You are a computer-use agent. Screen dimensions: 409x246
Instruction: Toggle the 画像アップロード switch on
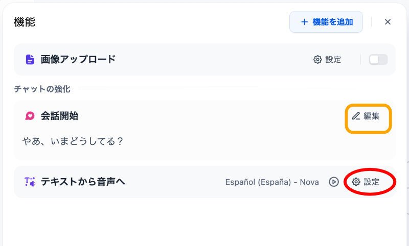pyautogui.click(x=378, y=60)
